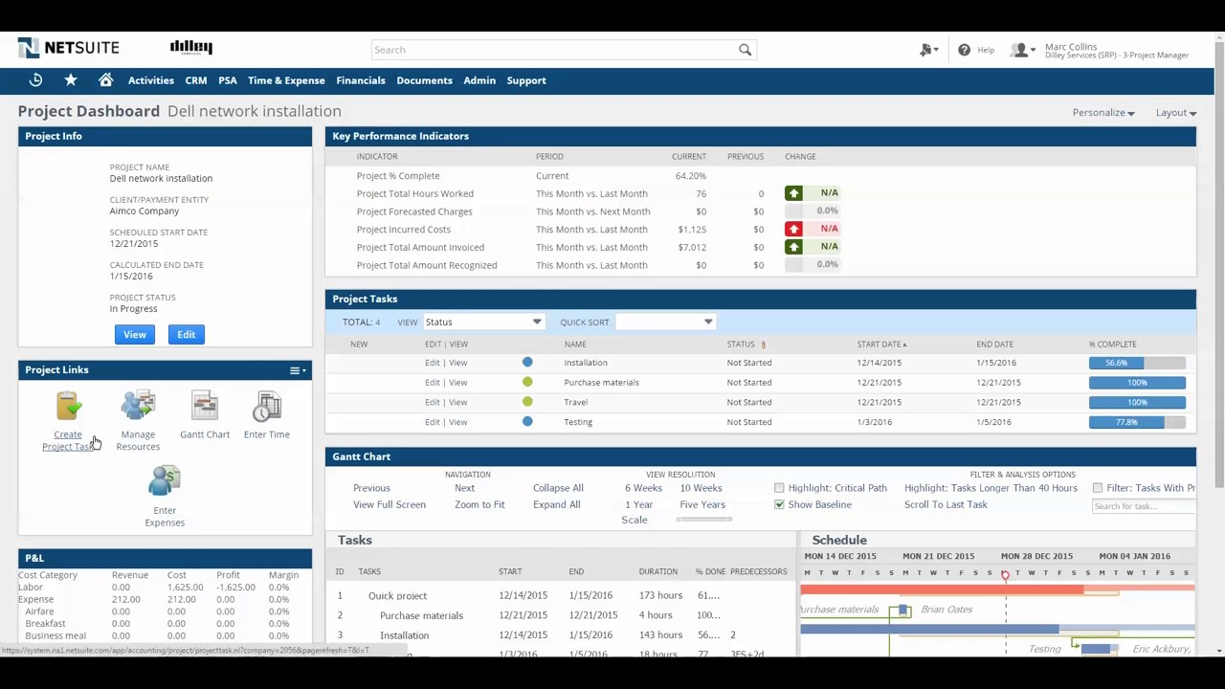Click Testing 77.8% progress bar
The height and width of the screenshot is (689, 1225).
pos(1137,422)
